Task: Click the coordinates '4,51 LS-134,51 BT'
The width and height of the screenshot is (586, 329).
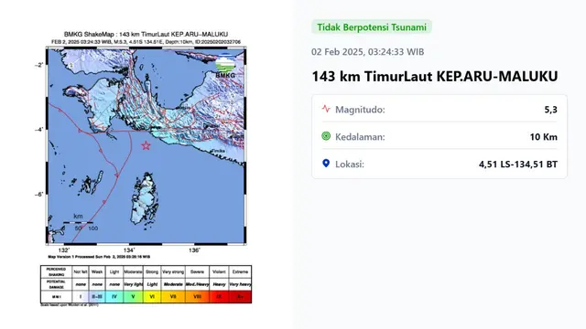Action: (x=518, y=164)
